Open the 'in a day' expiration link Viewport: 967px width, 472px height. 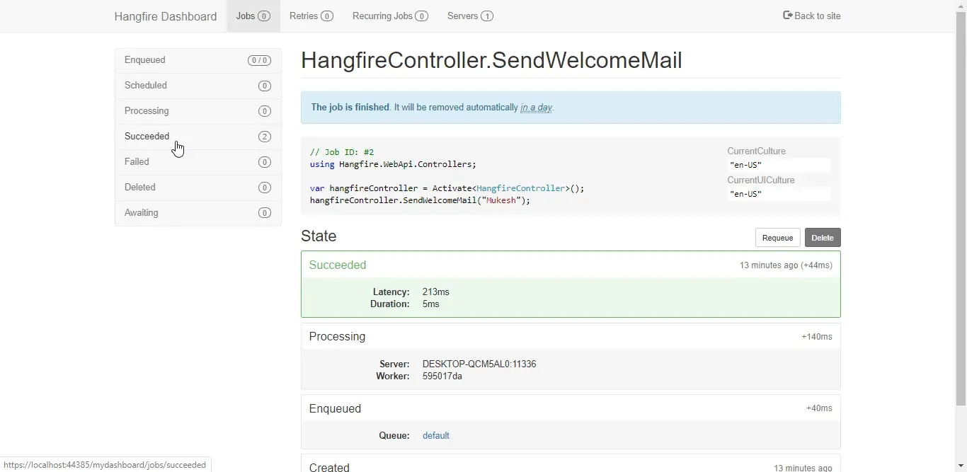536,108
